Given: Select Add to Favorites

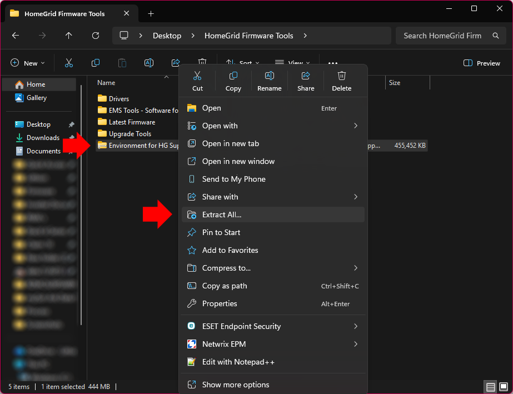Looking at the screenshot, I should [273, 250].
